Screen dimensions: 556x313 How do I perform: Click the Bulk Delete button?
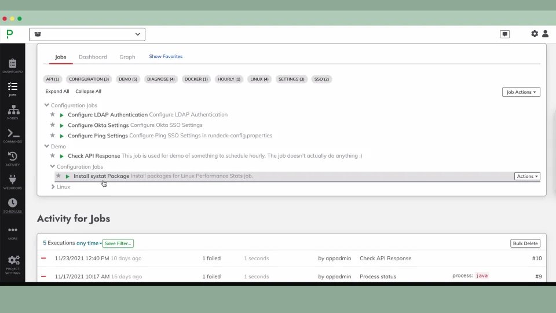(x=525, y=243)
